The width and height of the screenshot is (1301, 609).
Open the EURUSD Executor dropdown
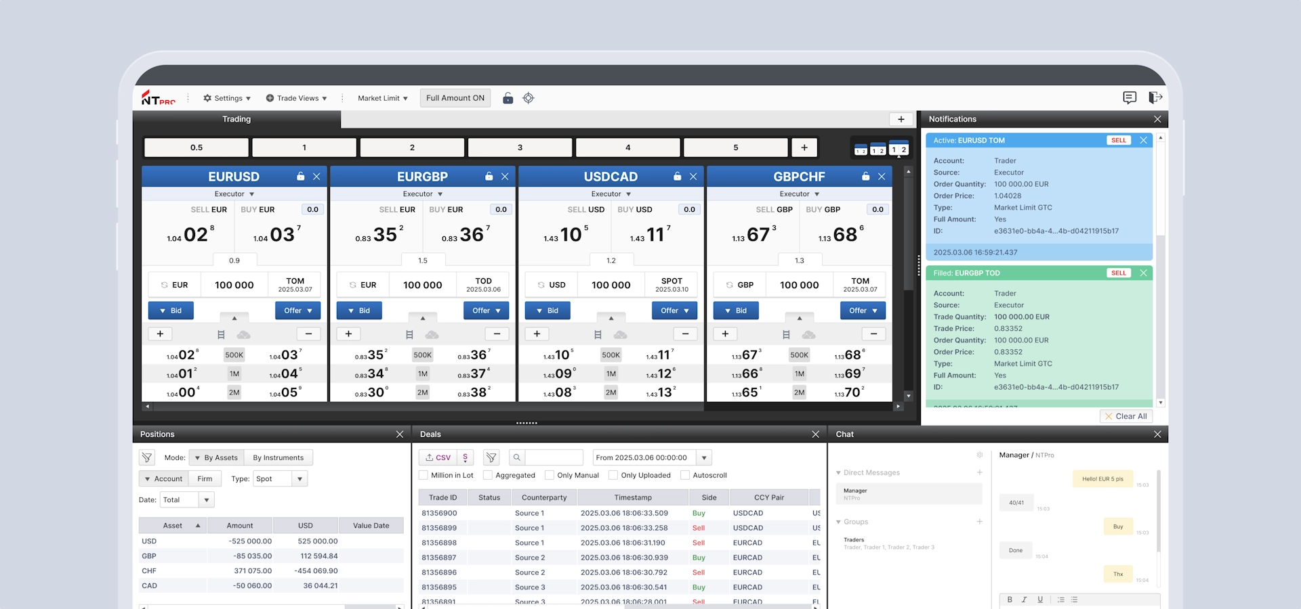[234, 194]
